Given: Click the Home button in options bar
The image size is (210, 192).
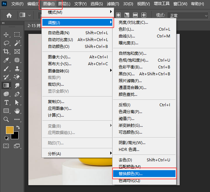Looking at the screenshot, I should (x=9, y=15).
